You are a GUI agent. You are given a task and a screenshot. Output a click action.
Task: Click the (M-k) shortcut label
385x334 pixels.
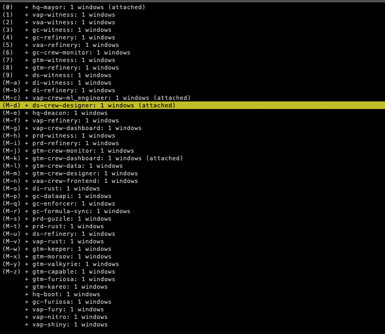tap(11, 159)
